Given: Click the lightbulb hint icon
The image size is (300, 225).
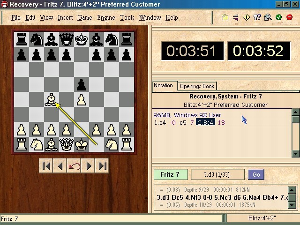Looking at the screenshot, I should click(x=257, y=17).
